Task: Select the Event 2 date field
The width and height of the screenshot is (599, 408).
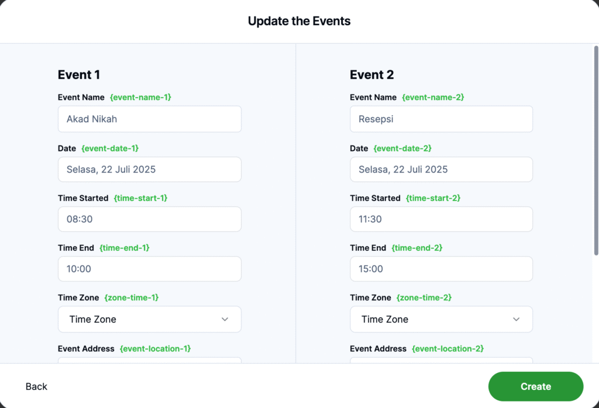Action: point(441,170)
